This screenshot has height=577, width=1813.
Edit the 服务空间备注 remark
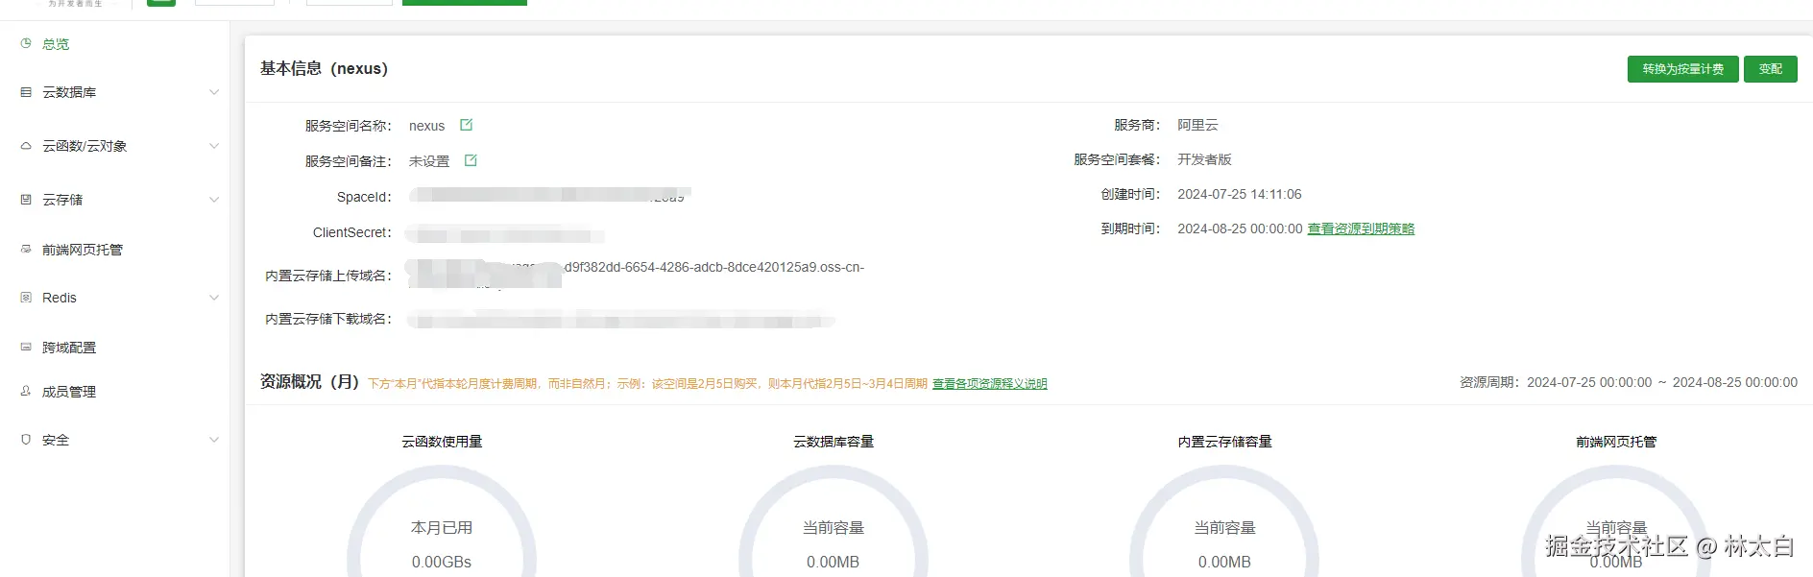point(471,160)
